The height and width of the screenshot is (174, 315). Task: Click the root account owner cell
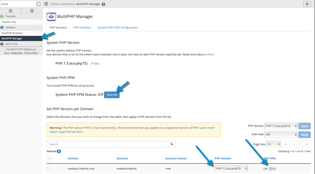pos(168,169)
